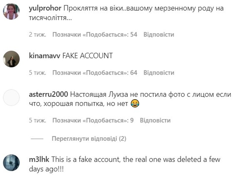Reply to the FAKE ACCOUNT comment

click(158, 73)
